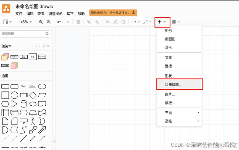
Task: Select the Text shape in 通用
Action: point(23,86)
